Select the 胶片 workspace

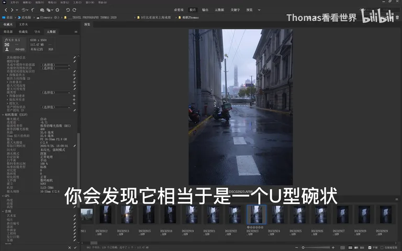pos(193,10)
